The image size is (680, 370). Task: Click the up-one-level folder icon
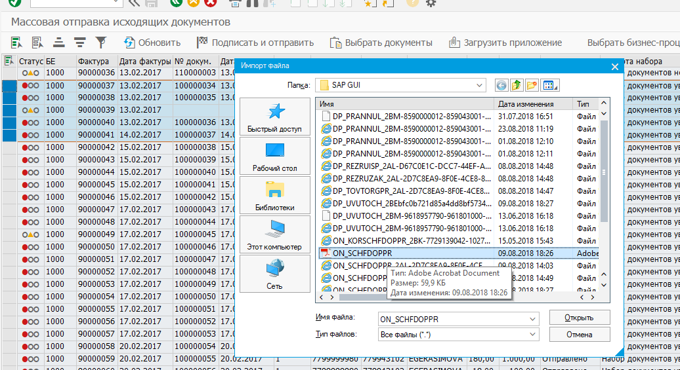coord(517,85)
